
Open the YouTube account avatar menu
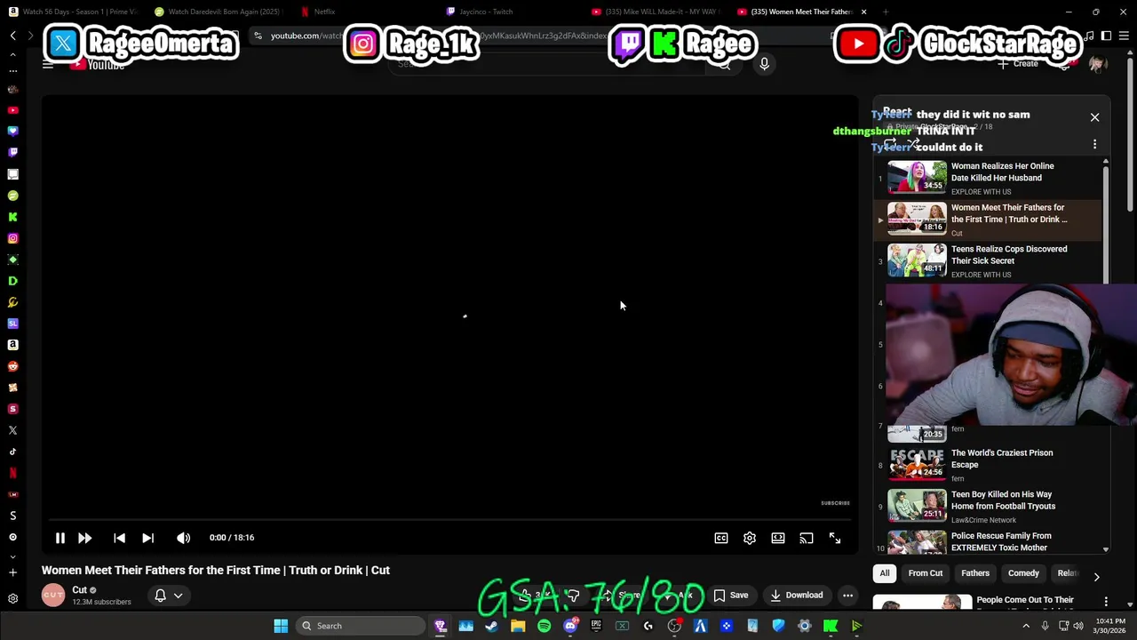pyautogui.click(x=1097, y=64)
